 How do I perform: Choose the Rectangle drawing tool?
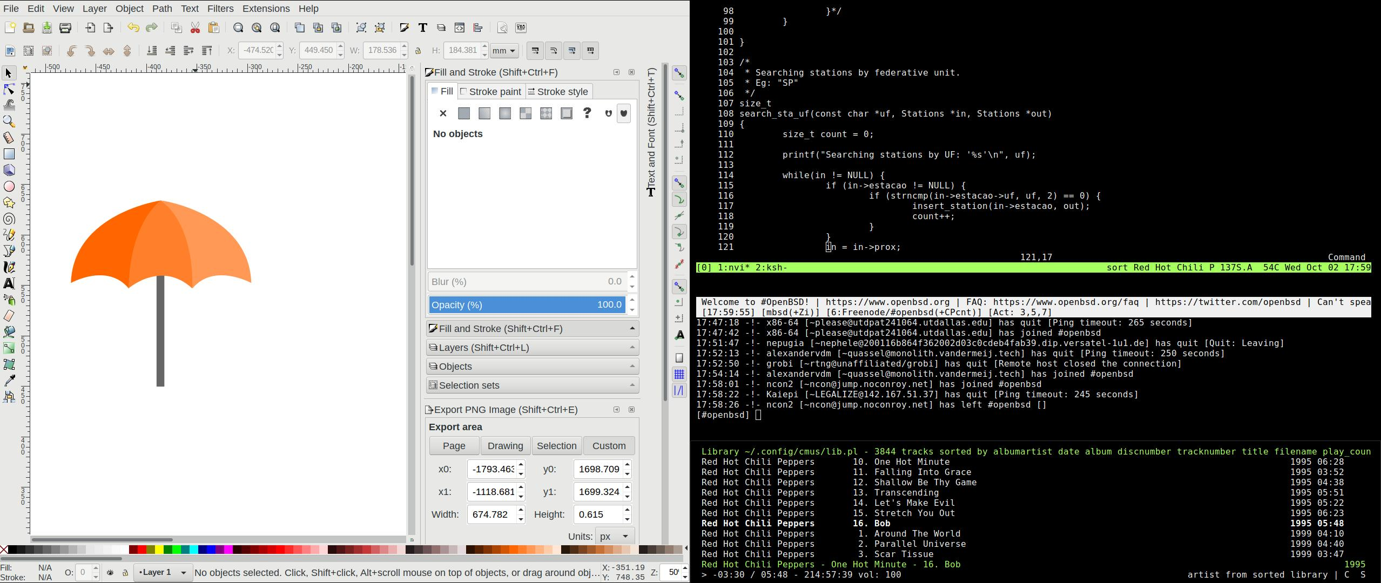[x=9, y=154]
